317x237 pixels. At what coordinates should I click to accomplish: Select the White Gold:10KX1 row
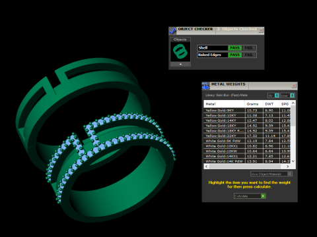247,146
